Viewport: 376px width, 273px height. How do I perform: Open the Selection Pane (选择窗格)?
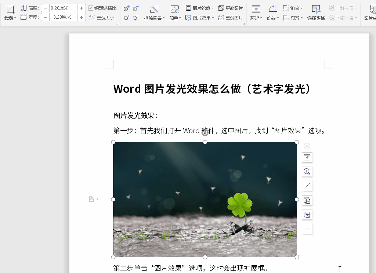(316, 12)
